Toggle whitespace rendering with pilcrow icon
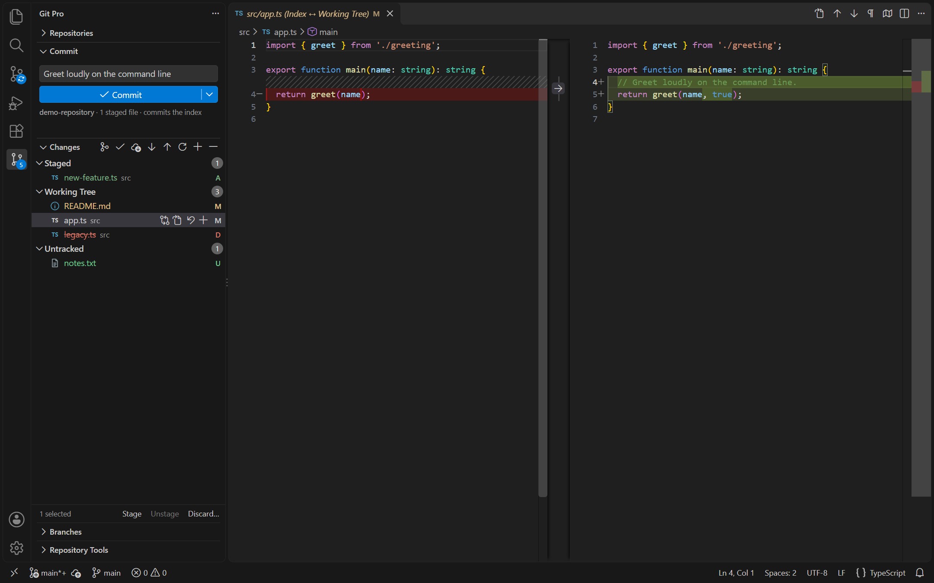 point(870,14)
